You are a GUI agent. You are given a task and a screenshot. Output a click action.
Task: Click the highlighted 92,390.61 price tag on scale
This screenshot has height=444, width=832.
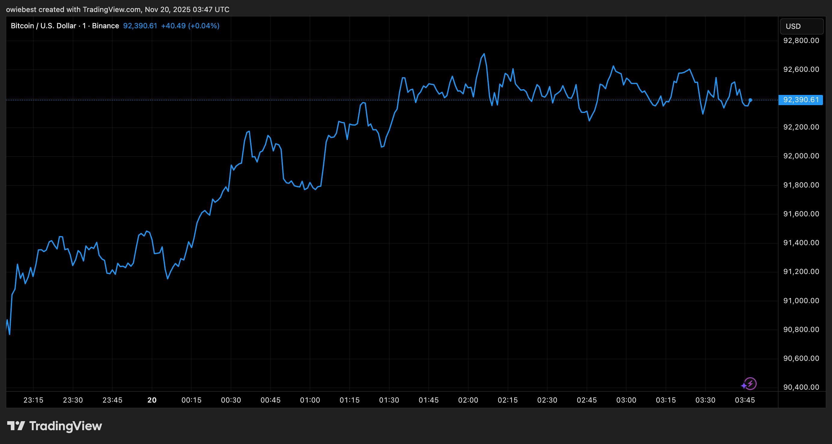point(801,100)
